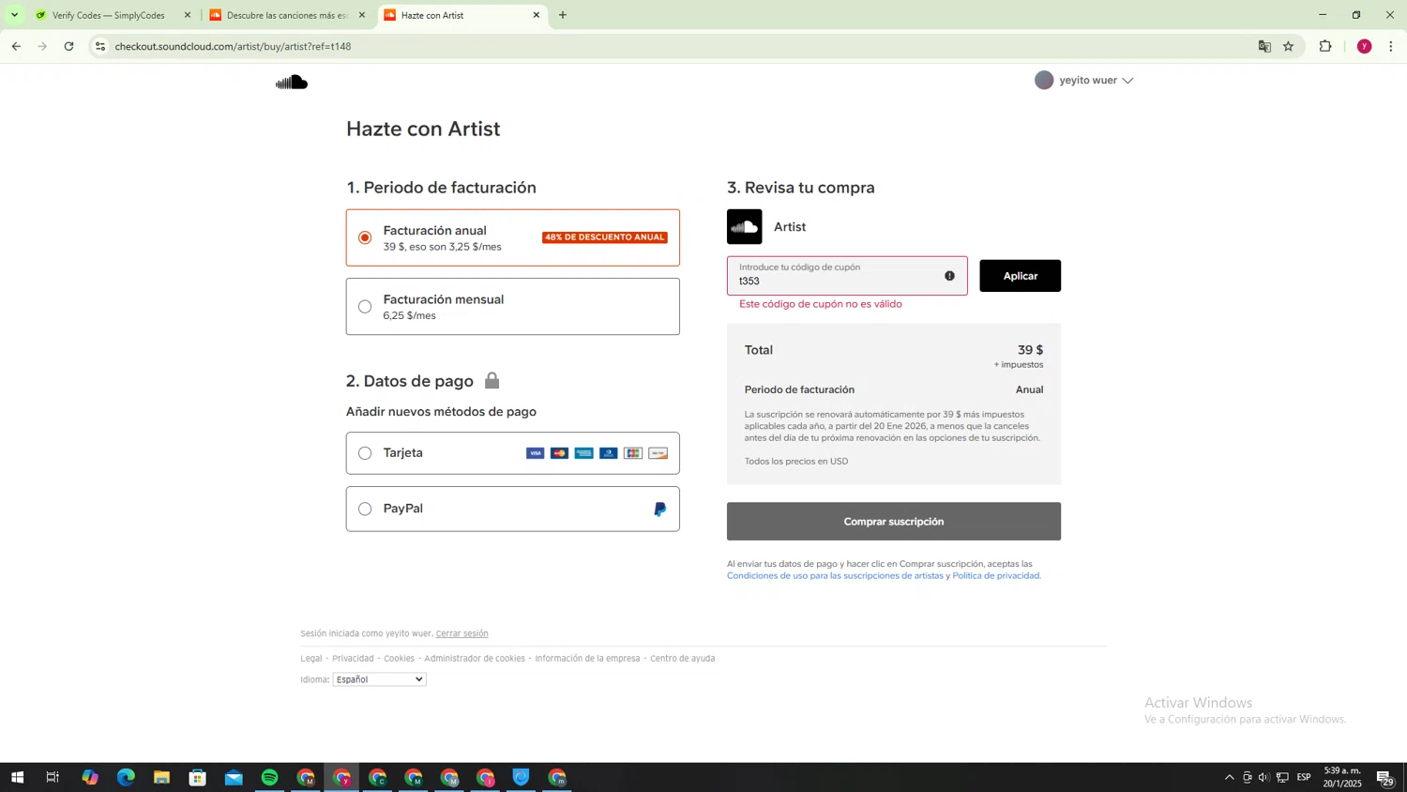The width and height of the screenshot is (1407, 792).
Task: Open Task View on the taskbar
Action: pos(53,777)
